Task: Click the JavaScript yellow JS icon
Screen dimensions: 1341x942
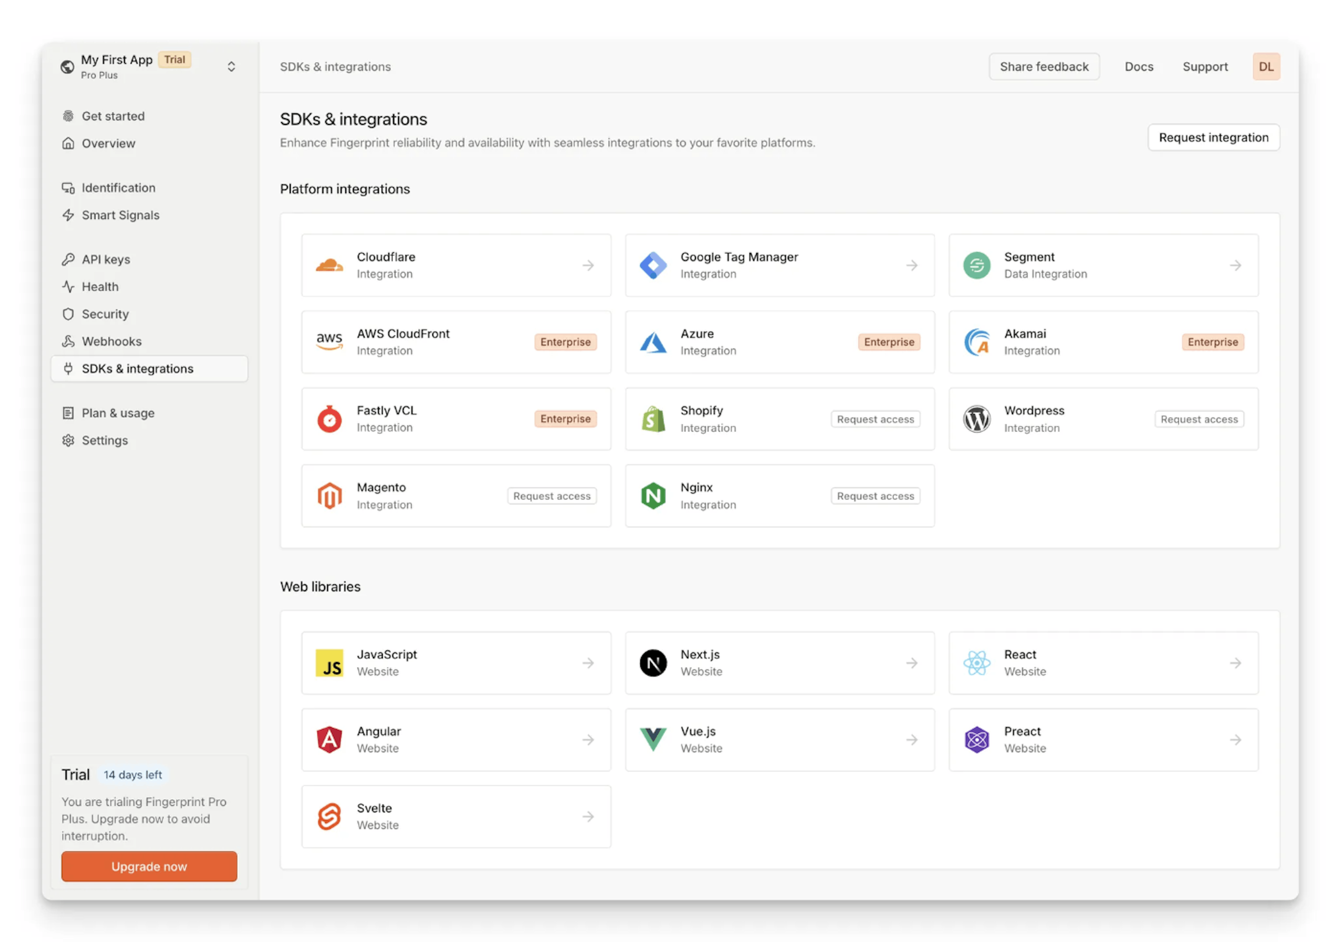Action: click(x=329, y=663)
